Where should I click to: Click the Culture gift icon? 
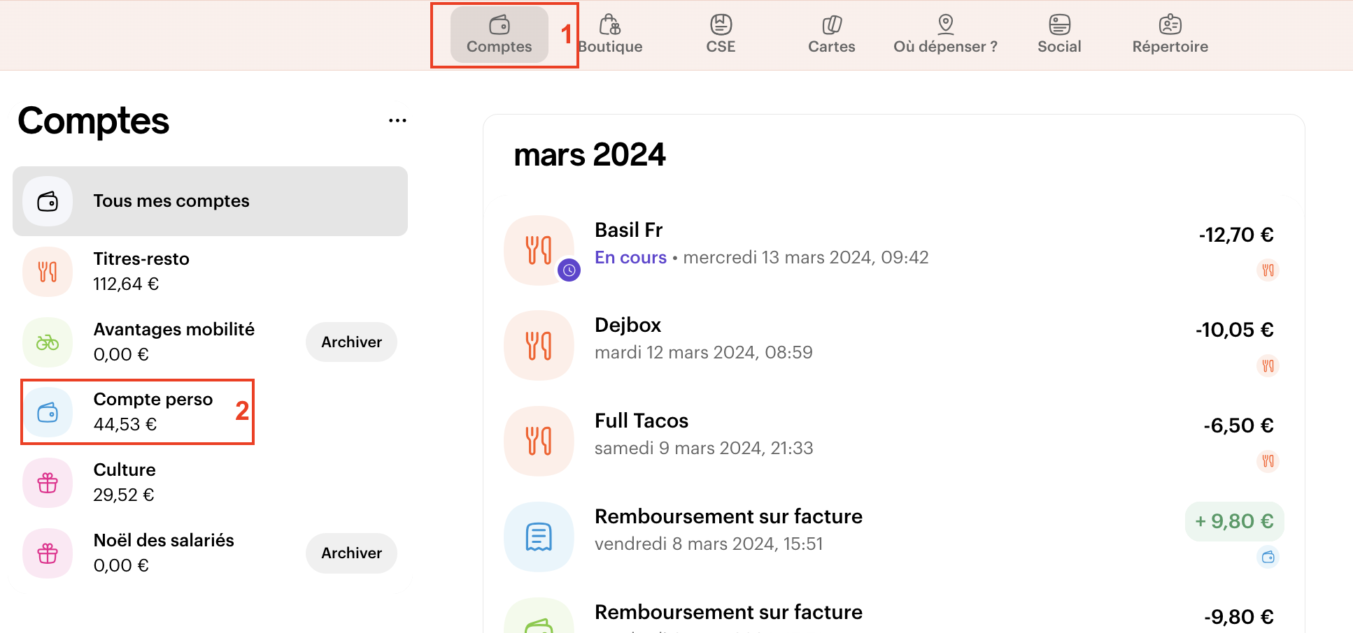click(48, 483)
